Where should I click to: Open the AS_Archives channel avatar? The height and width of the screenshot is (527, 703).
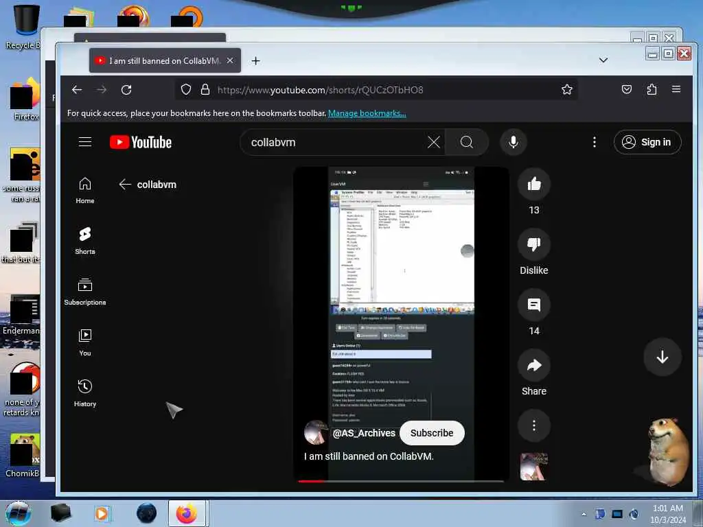click(x=316, y=432)
